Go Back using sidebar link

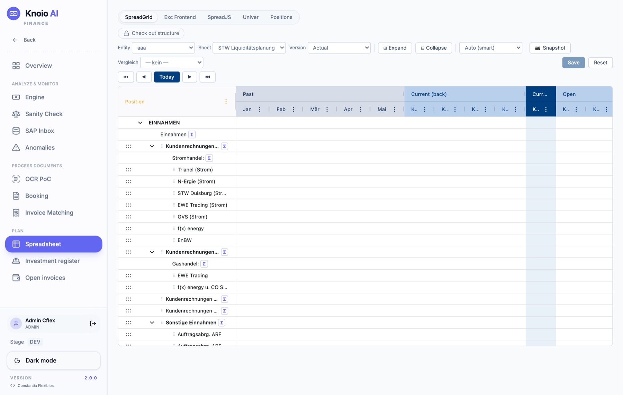(24, 40)
